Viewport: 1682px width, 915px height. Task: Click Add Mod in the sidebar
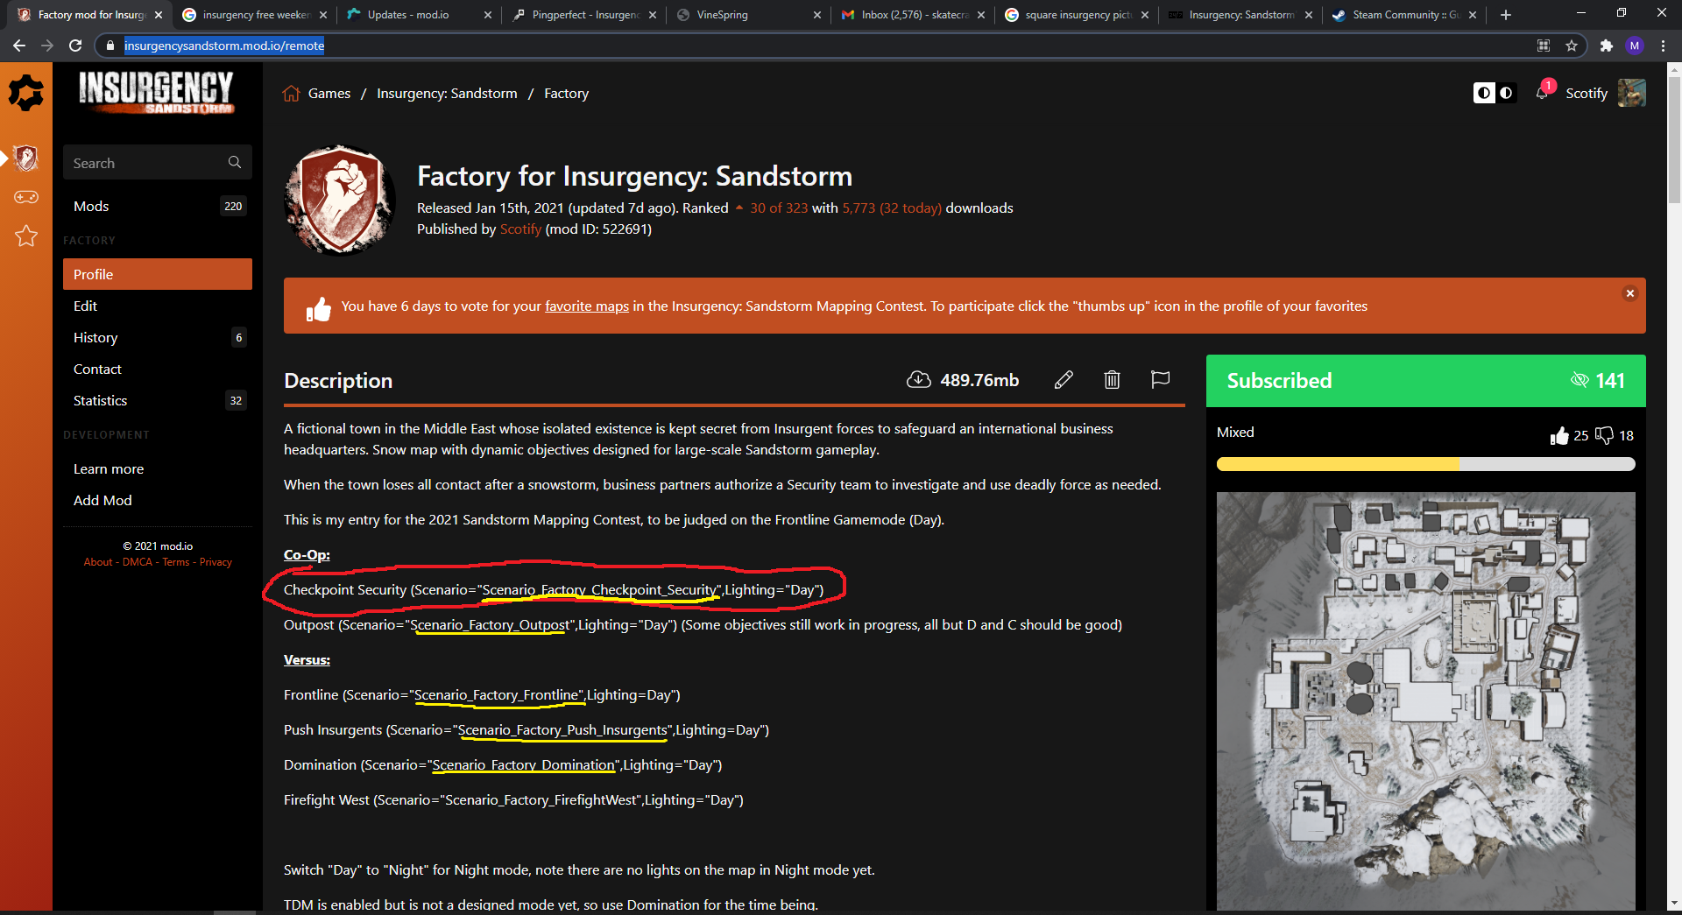coord(158,501)
